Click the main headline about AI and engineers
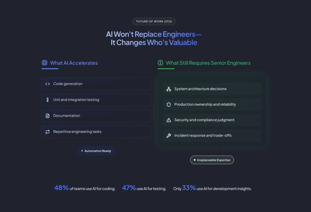Viewport: 311px width, 212px height. (154, 38)
